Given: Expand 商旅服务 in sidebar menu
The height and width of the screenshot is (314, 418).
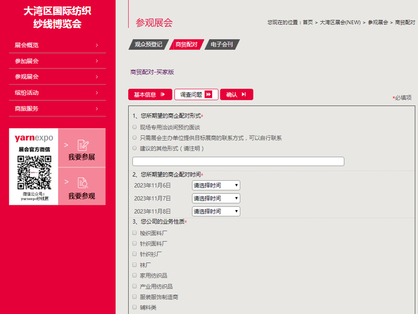Looking at the screenshot, I should tap(57, 109).
